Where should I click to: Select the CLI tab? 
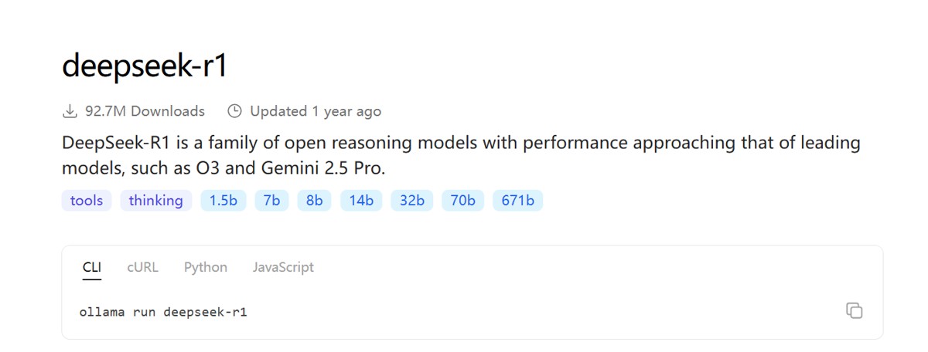click(x=92, y=267)
